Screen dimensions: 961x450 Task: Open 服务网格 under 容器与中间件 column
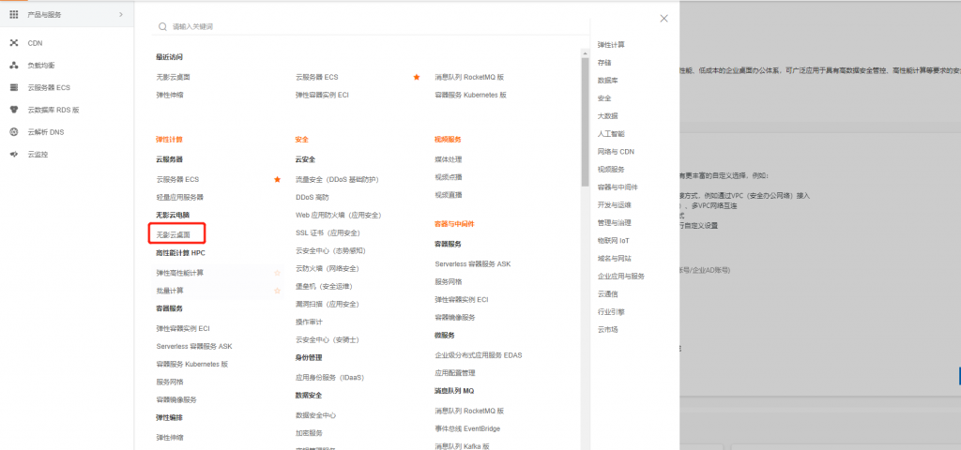[448, 281]
